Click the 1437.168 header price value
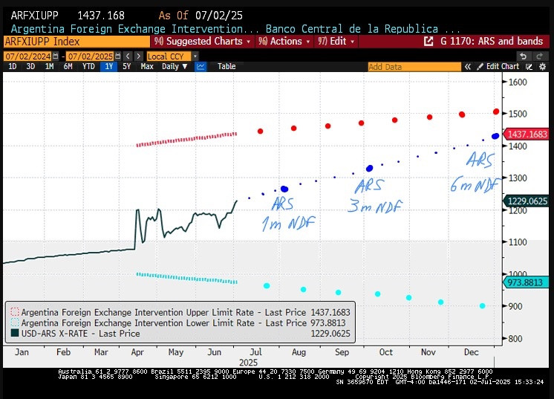The width and height of the screenshot is (554, 399). pos(101,16)
